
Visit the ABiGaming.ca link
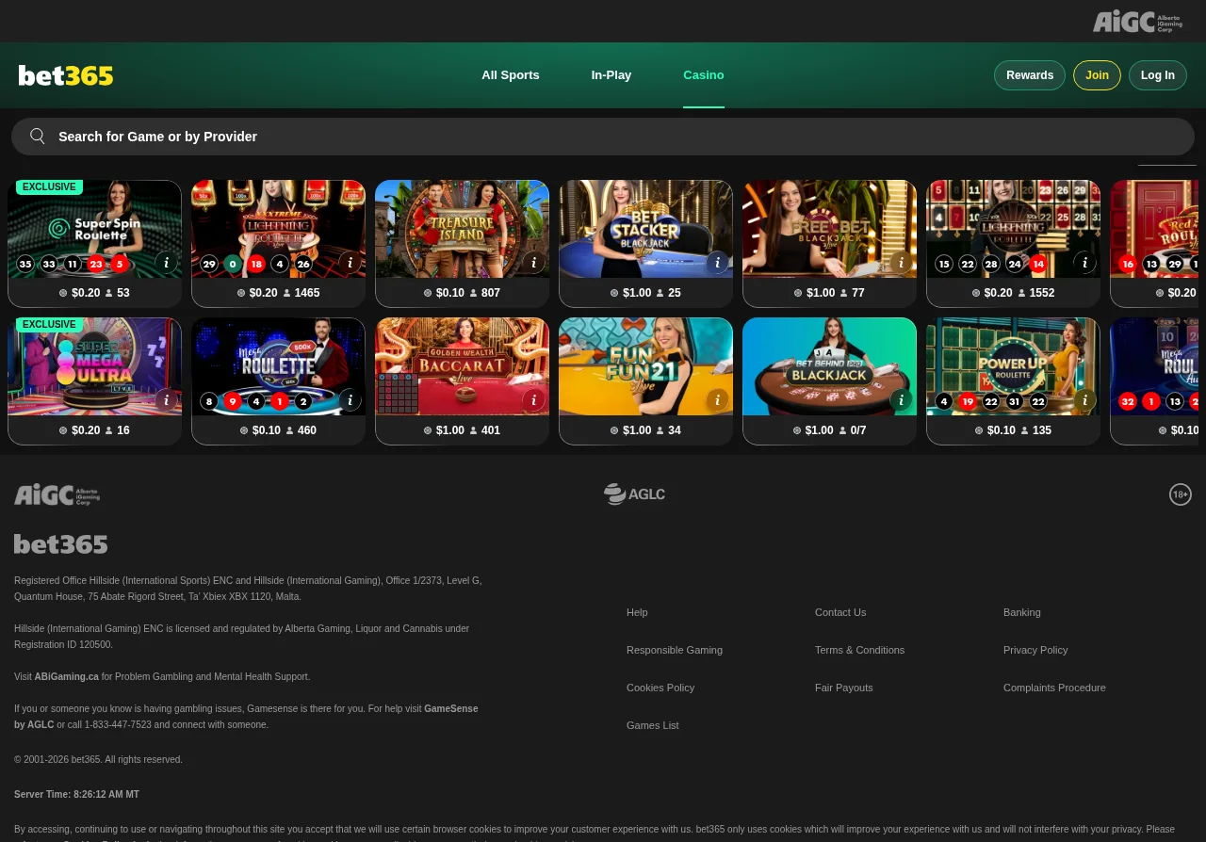pyautogui.click(x=67, y=676)
